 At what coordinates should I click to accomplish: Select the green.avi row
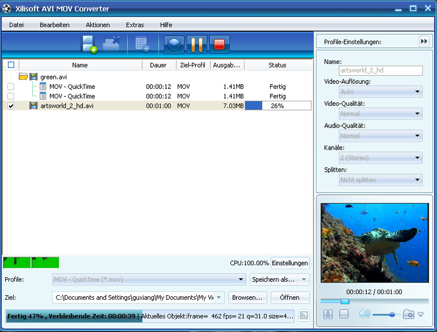(157, 76)
